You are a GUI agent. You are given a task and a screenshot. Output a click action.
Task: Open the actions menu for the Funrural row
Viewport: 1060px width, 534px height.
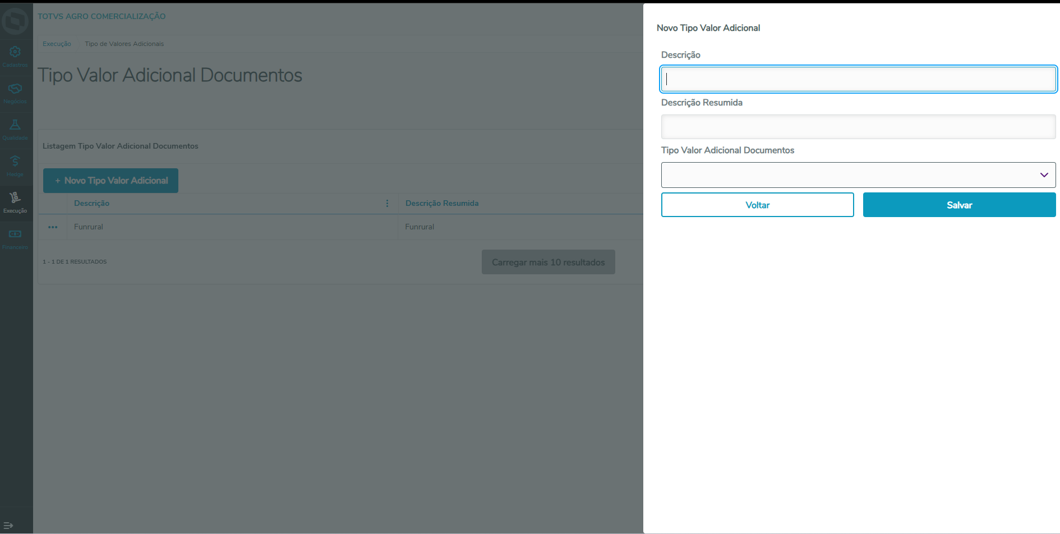coord(53,227)
